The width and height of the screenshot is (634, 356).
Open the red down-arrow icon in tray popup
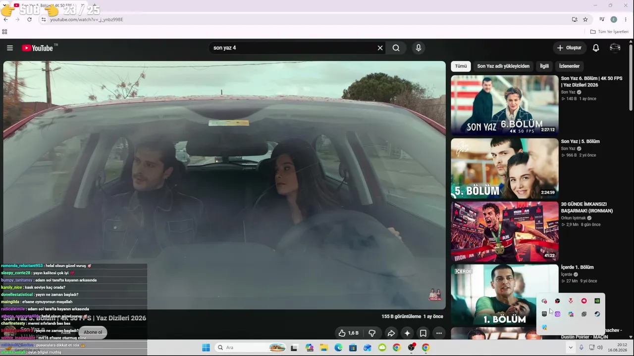tap(571, 301)
